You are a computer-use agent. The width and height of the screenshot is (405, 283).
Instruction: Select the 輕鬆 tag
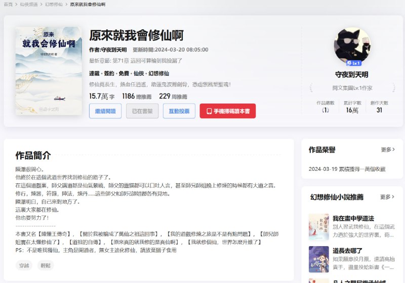coord(46,265)
